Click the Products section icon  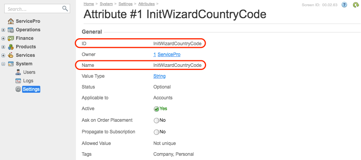point(11,47)
